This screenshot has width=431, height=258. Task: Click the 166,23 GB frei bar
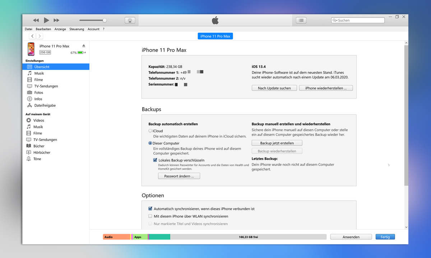[248, 237]
